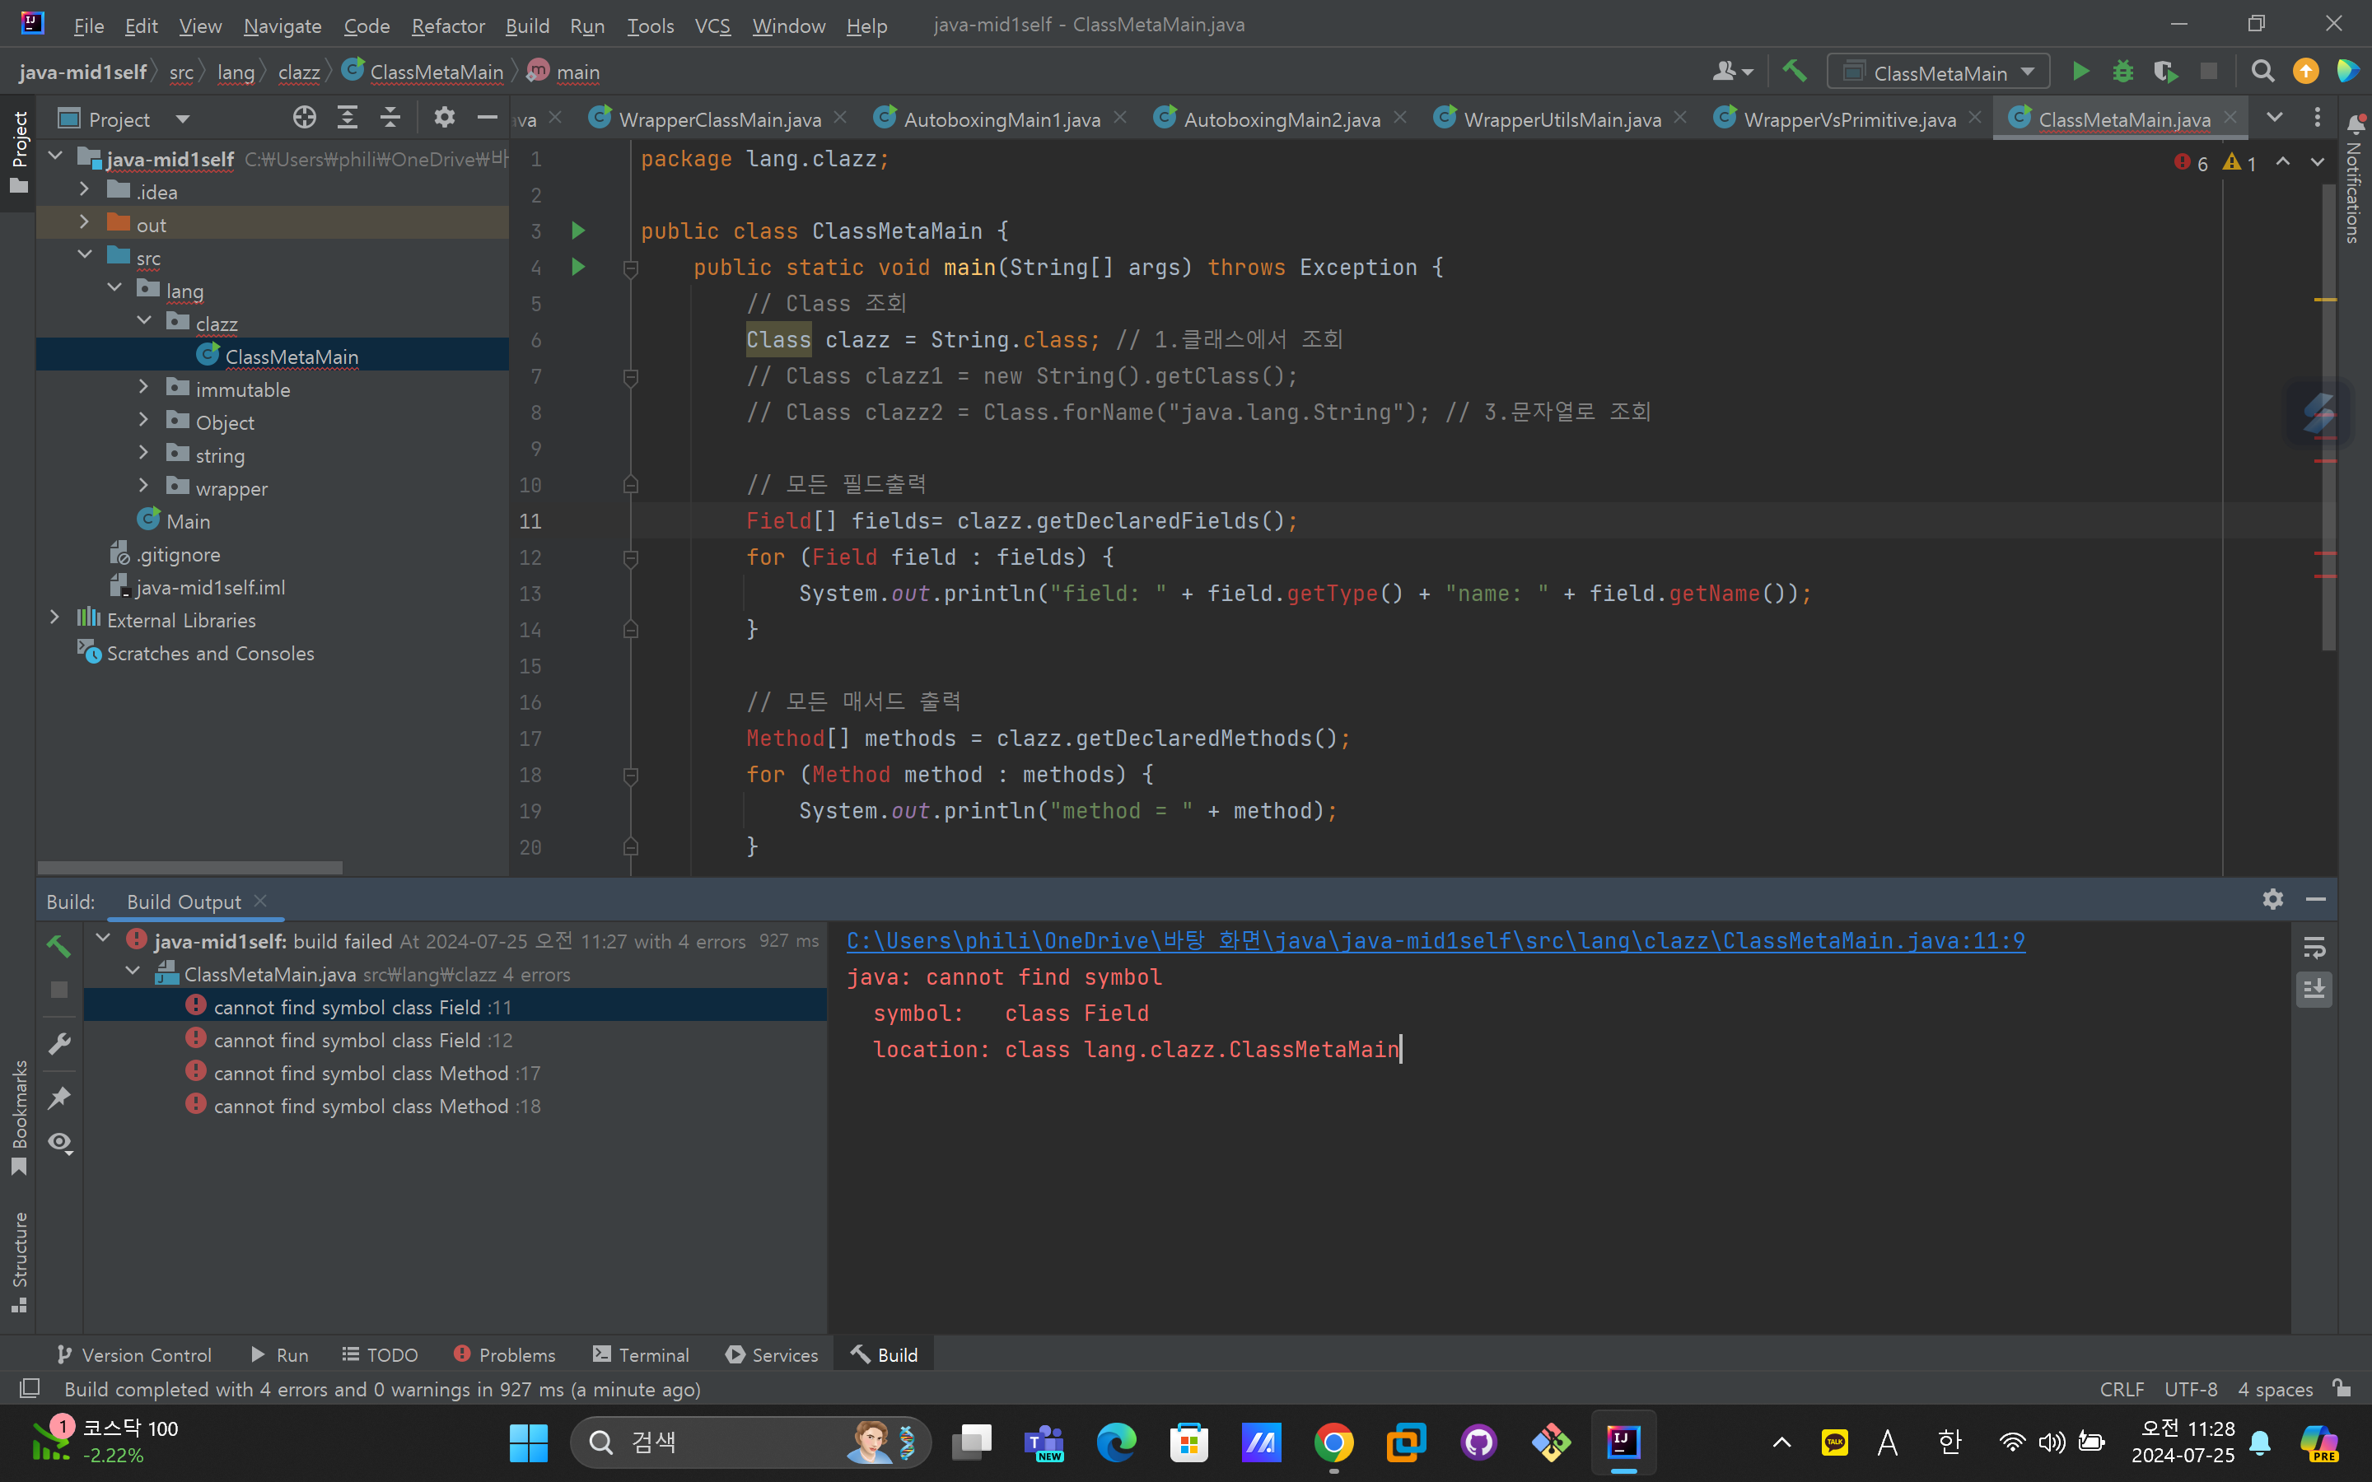Image resolution: width=2372 pixels, height=1482 pixels.
Task: Click the wrench icon in Build panel
Action: coord(58,1044)
